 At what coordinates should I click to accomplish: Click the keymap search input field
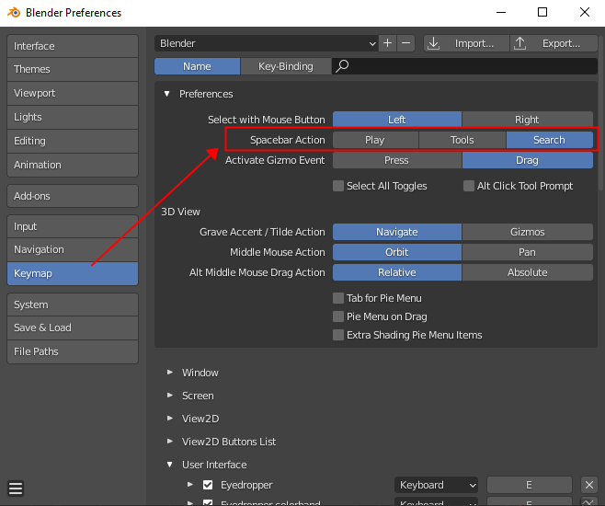point(469,66)
